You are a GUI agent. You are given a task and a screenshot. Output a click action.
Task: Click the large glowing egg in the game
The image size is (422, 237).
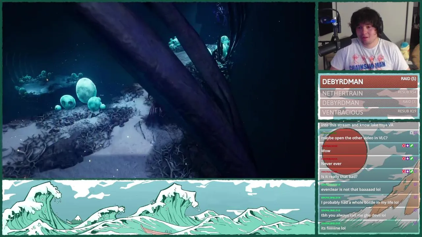tap(86, 90)
